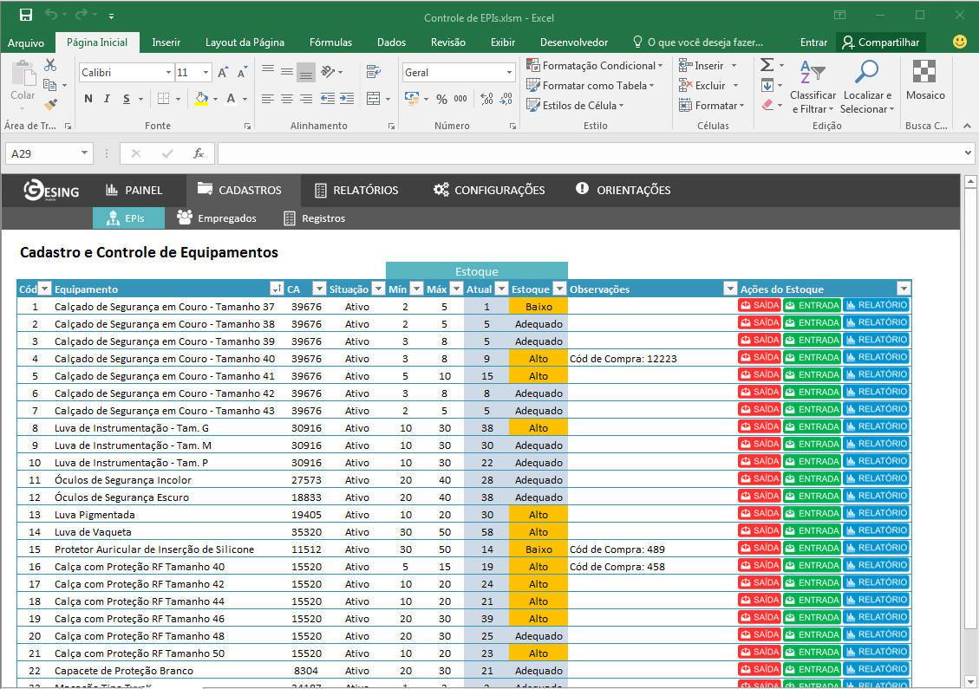The height and width of the screenshot is (689, 979).
Task: Click the percent style icon
Action: (441, 99)
